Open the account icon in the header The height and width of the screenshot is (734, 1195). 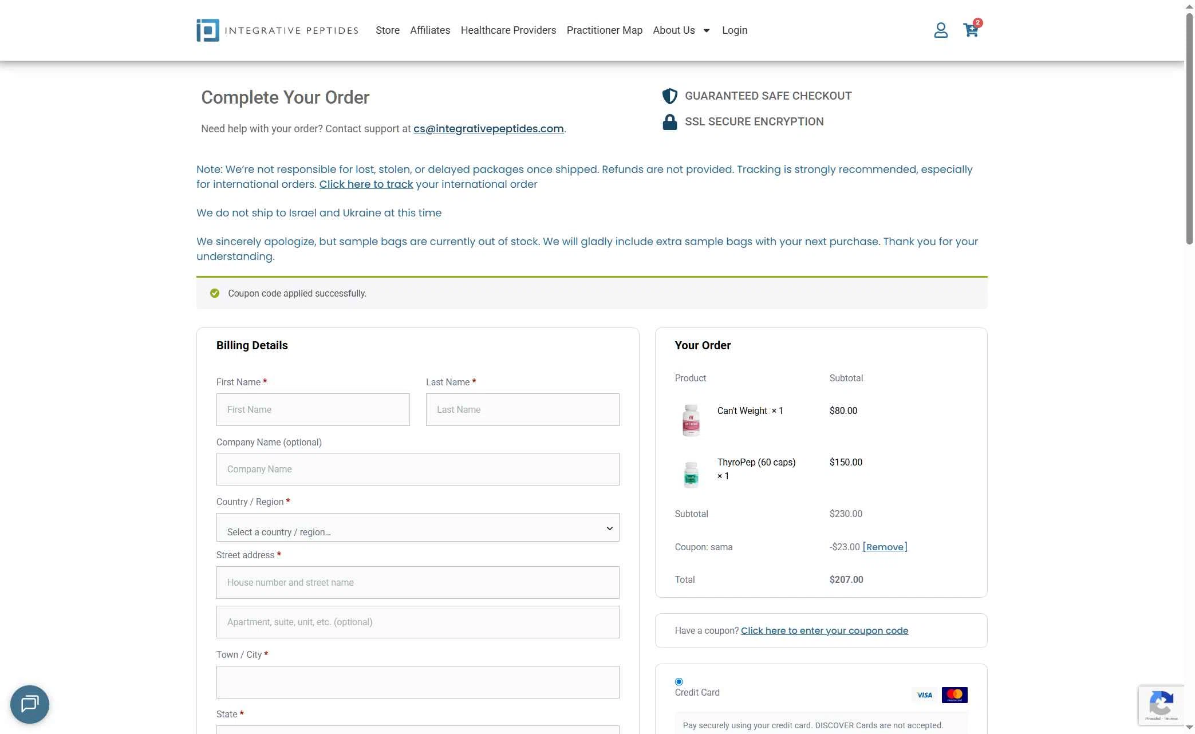[x=941, y=30]
